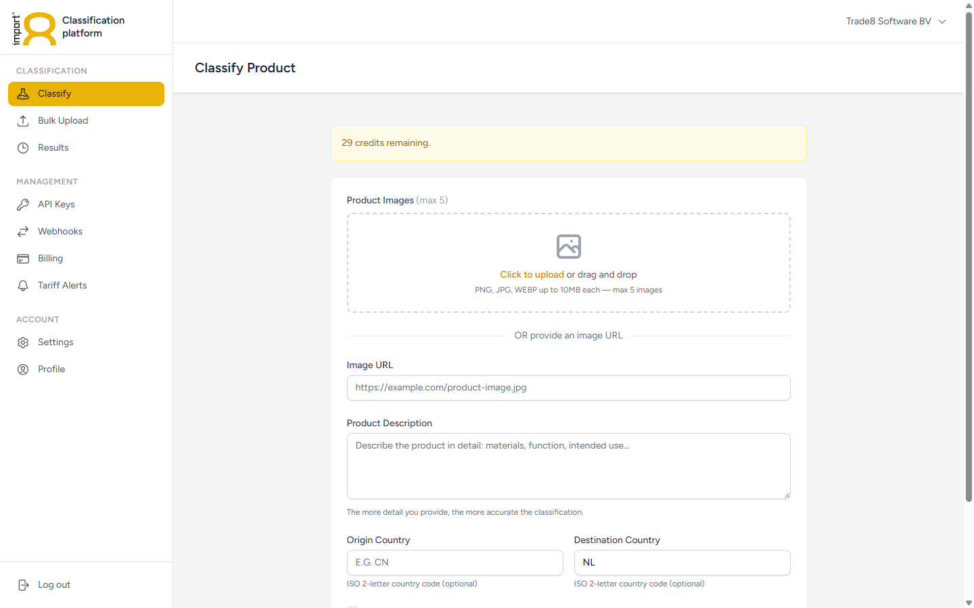This screenshot has height=608, width=974.
Task: Click the Profile person icon
Action: (x=22, y=369)
